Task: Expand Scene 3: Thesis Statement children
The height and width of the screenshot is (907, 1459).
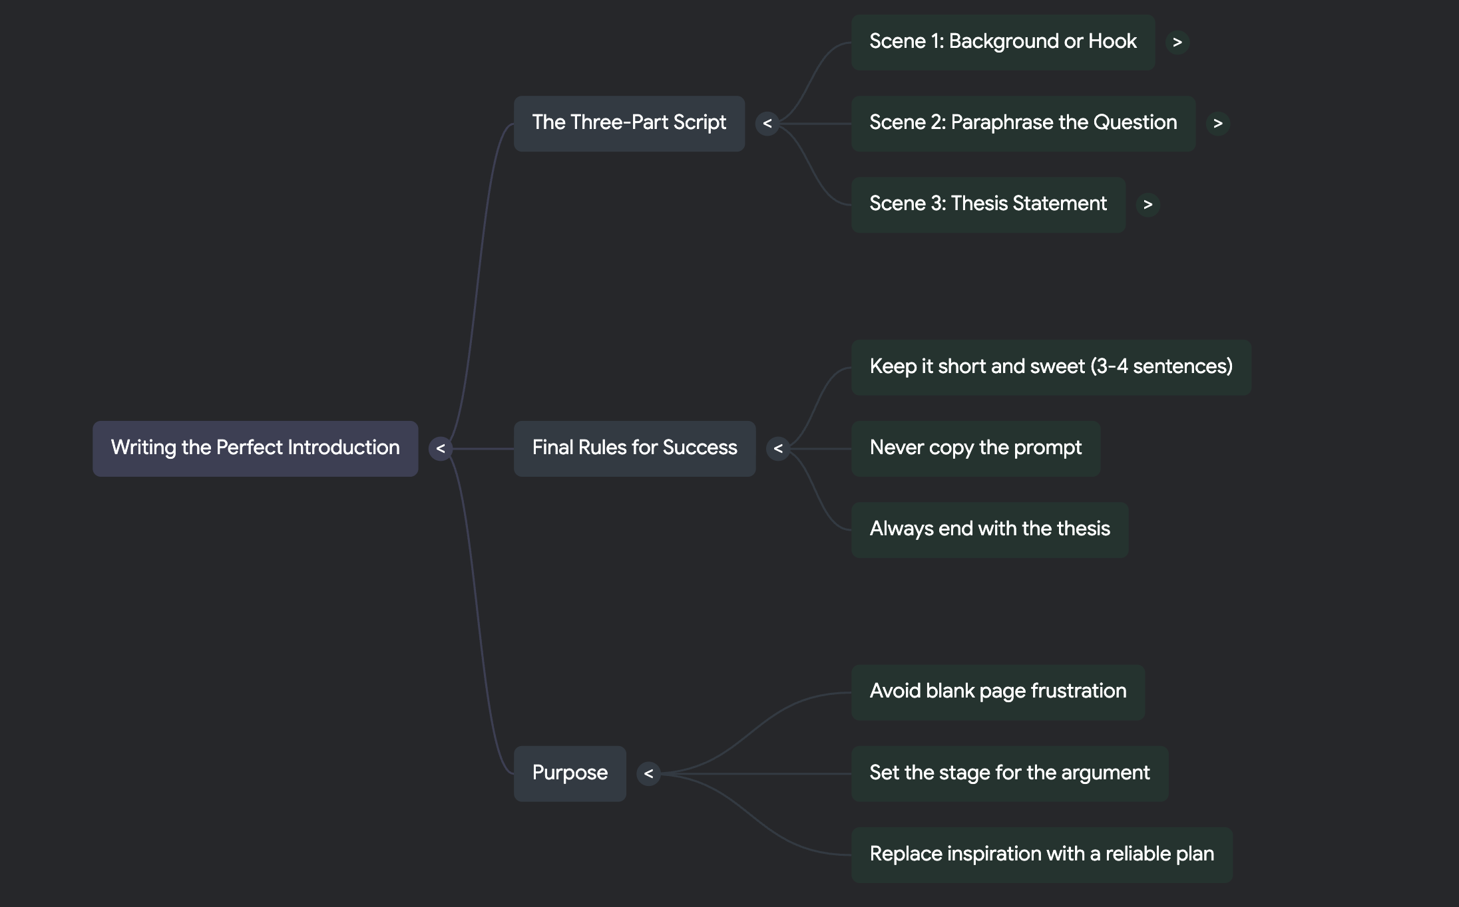Action: (1149, 205)
